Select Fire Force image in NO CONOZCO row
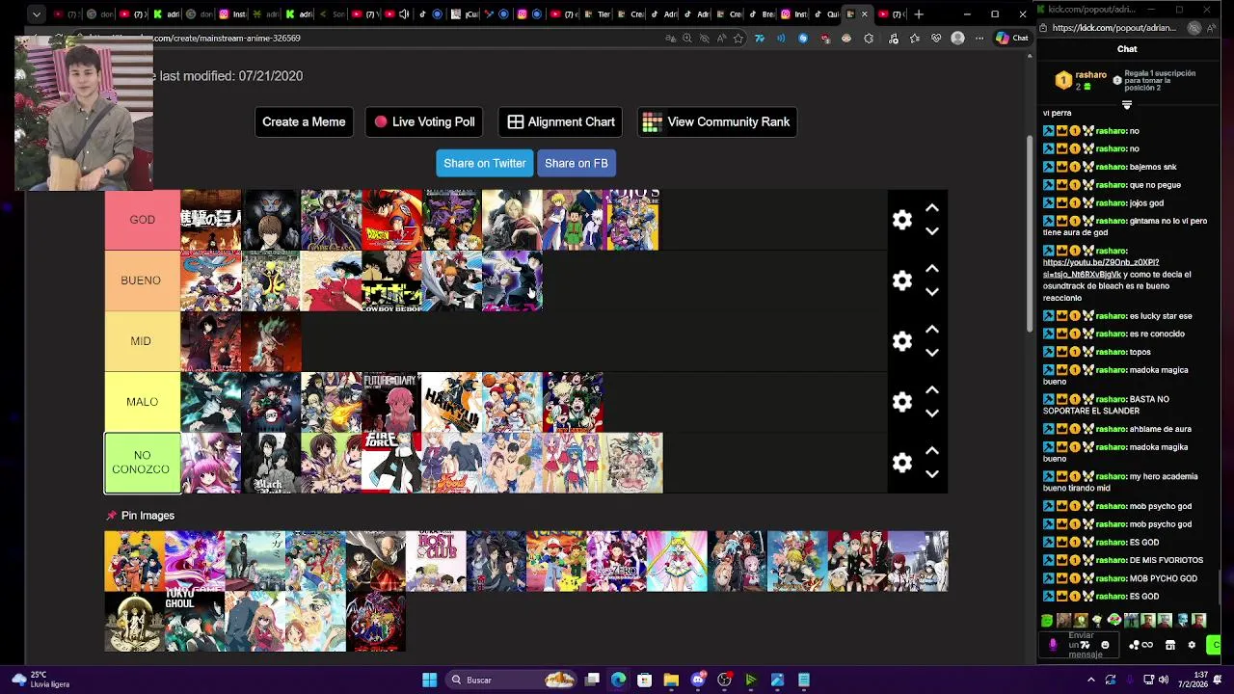1234x694 pixels. 391,463
